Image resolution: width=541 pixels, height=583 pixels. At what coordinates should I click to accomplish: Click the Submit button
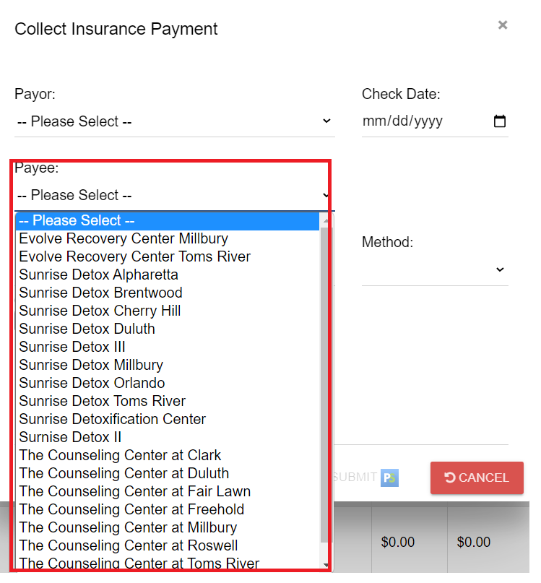pyautogui.click(x=355, y=478)
